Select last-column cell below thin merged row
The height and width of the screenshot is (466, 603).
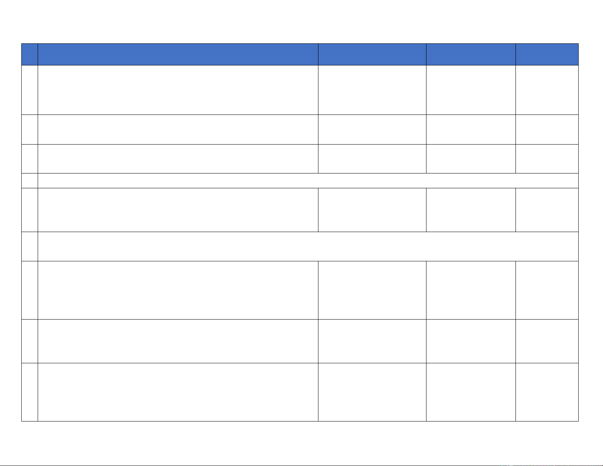tap(547, 210)
